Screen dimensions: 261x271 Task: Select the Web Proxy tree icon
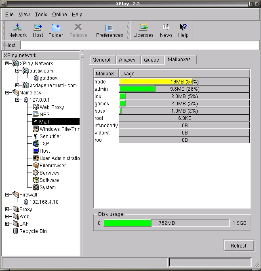tap(36, 107)
